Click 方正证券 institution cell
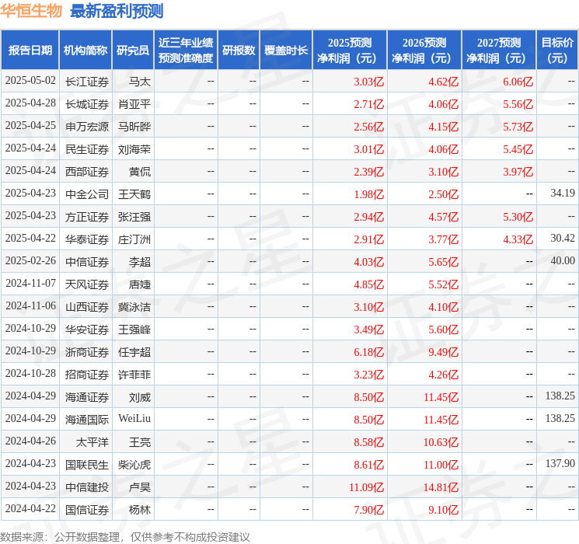This screenshot has width=579, height=544. coord(87,217)
